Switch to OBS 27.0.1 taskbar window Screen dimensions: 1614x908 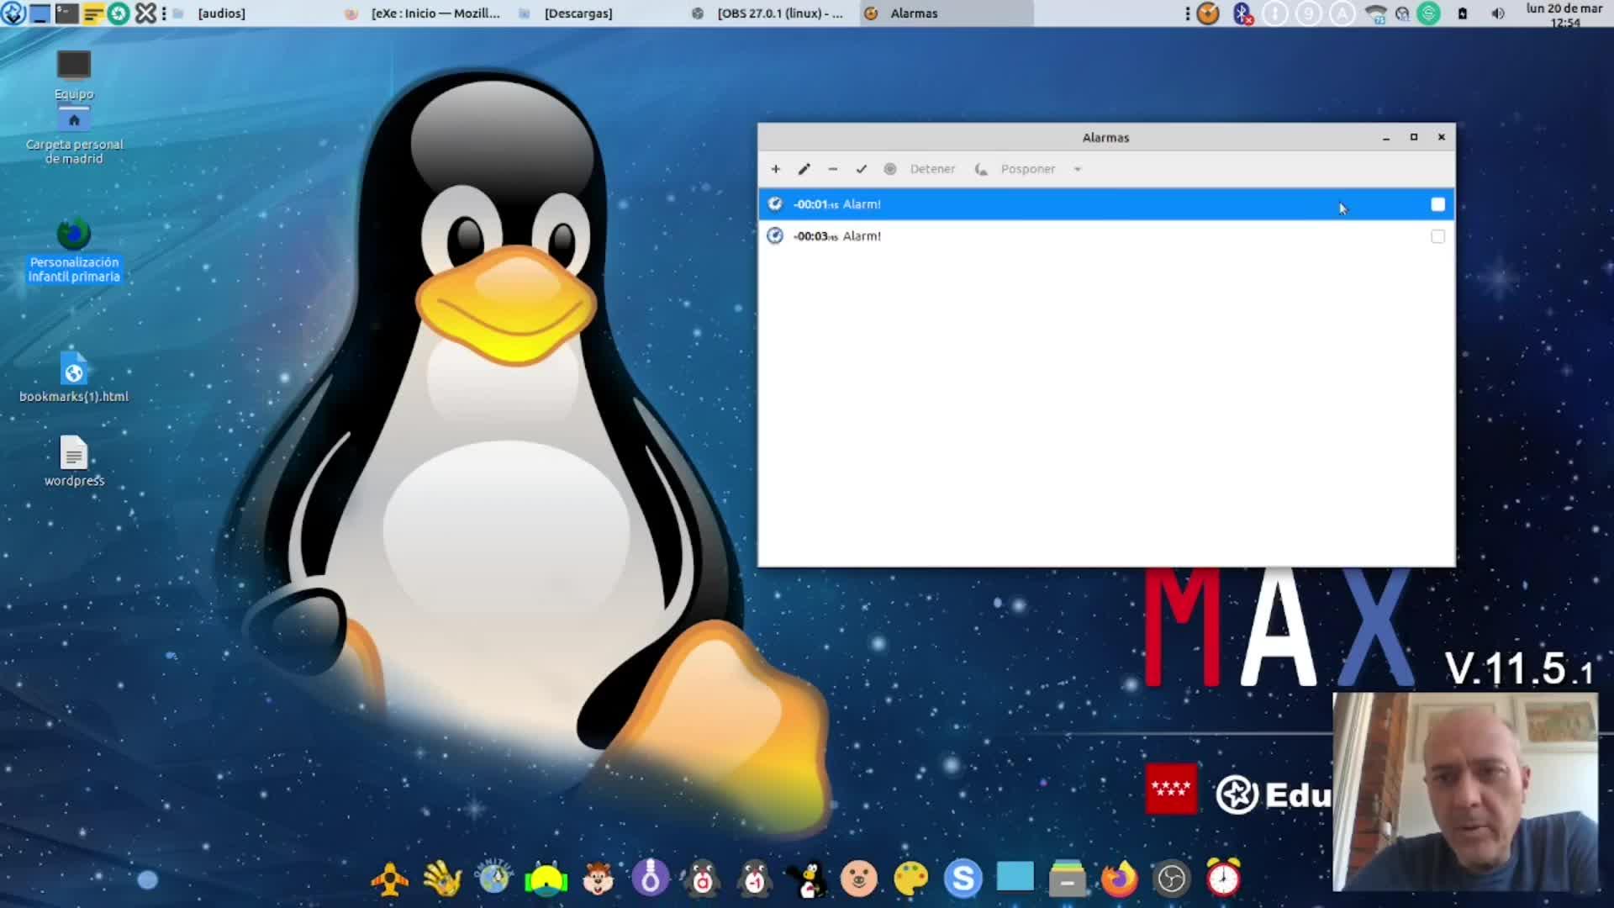tap(769, 13)
